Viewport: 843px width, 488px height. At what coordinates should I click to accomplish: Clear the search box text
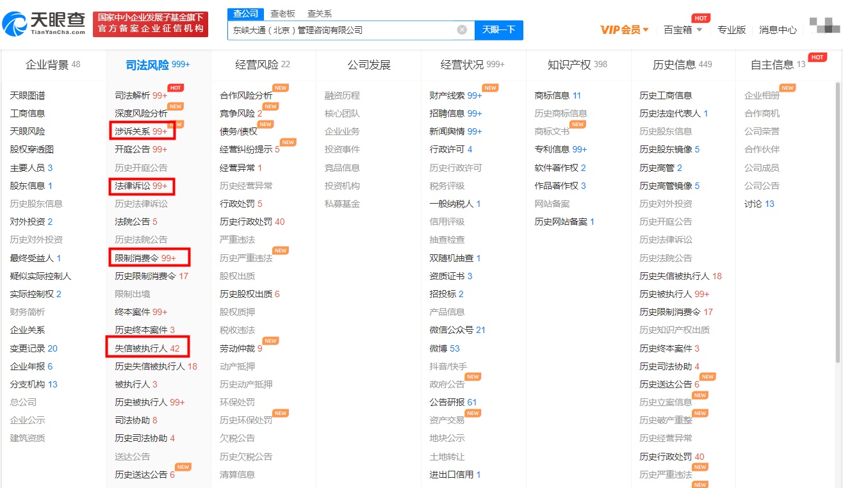tap(462, 29)
